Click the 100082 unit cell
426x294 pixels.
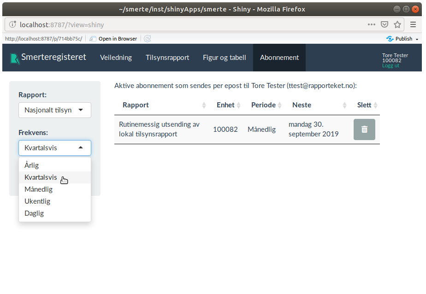point(225,129)
